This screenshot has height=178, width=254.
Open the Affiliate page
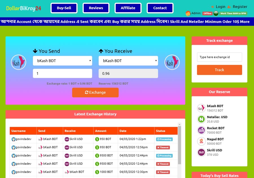click(x=128, y=8)
